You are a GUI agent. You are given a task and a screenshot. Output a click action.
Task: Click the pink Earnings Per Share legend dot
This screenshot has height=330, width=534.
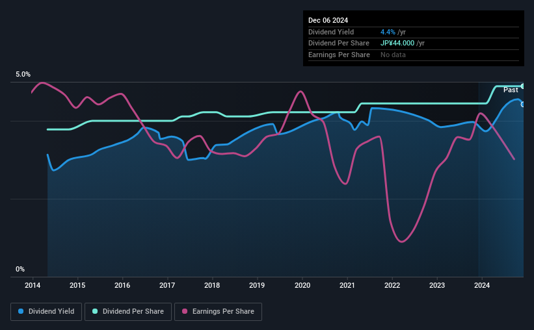[185, 311]
